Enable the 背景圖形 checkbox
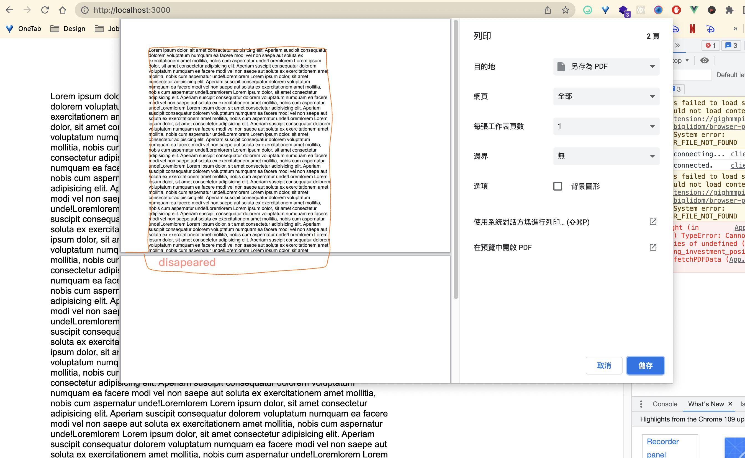The width and height of the screenshot is (745, 458). (x=558, y=186)
